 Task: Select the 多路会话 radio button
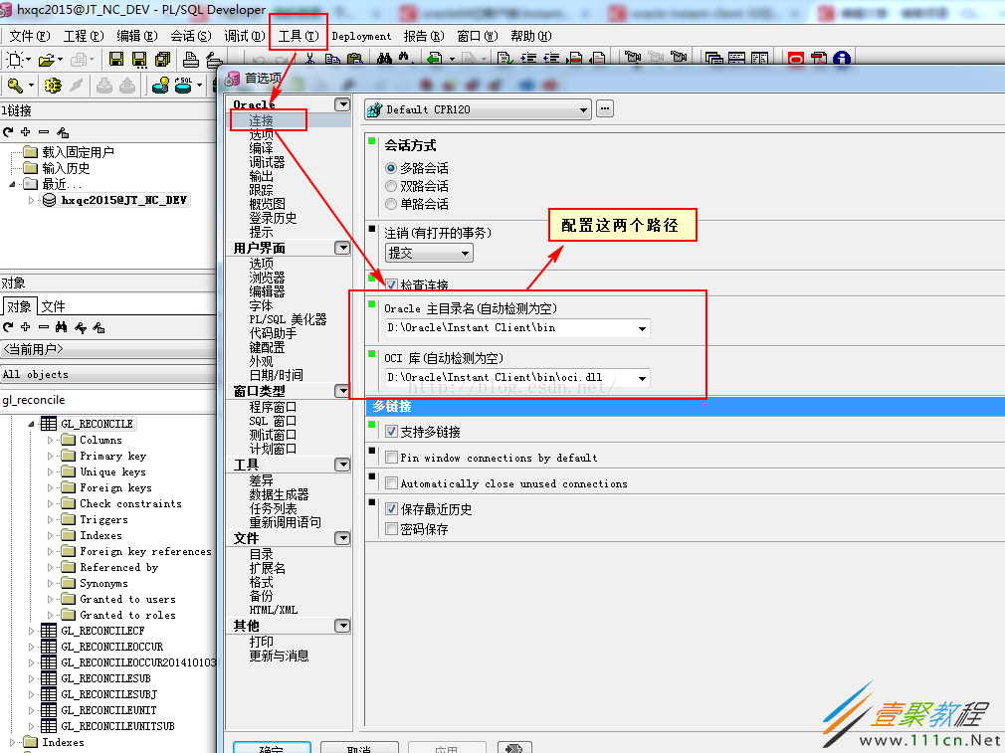coord(391,168)
